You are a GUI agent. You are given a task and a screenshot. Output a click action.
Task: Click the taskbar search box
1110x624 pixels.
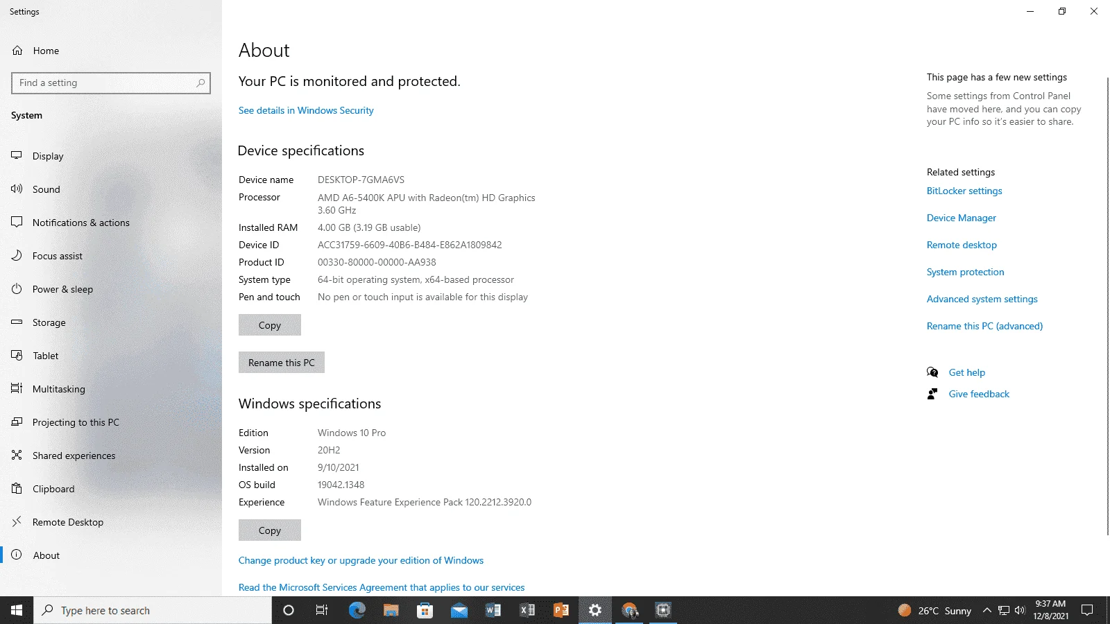pyautogui.click(x=153, y=610)
